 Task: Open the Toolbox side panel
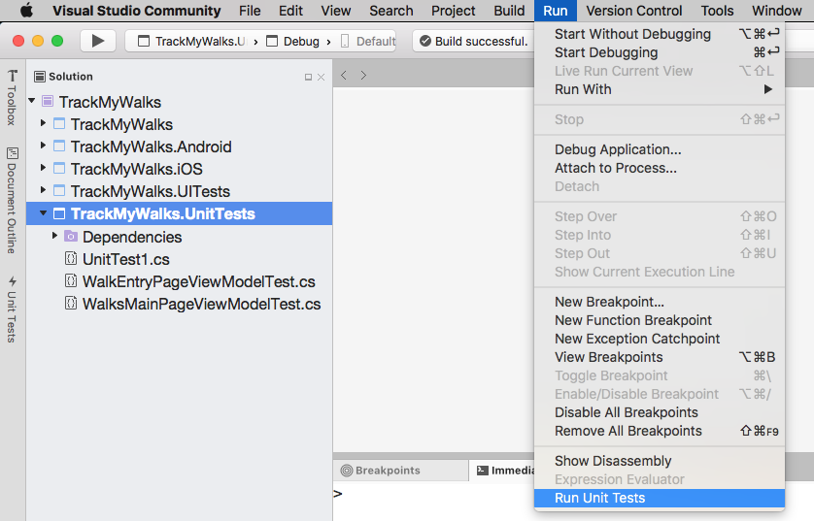pyautogui.click(x=12, y=97)
